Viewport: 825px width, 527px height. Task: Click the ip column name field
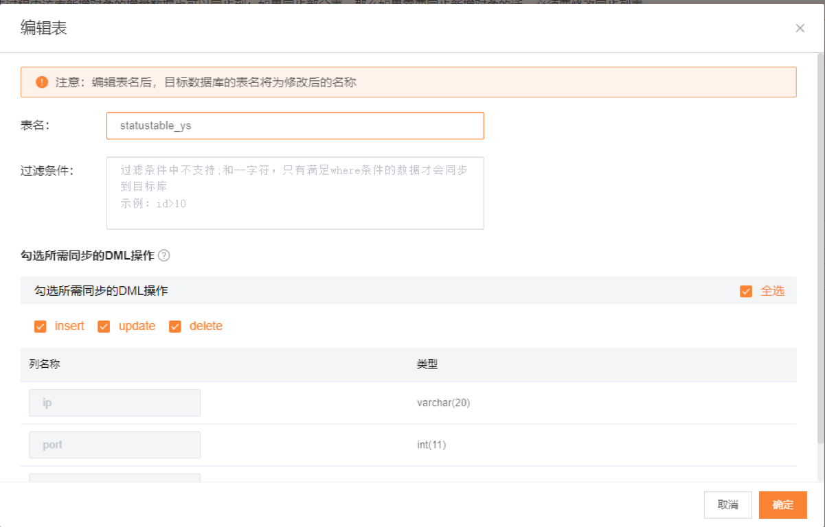(115, 403)
